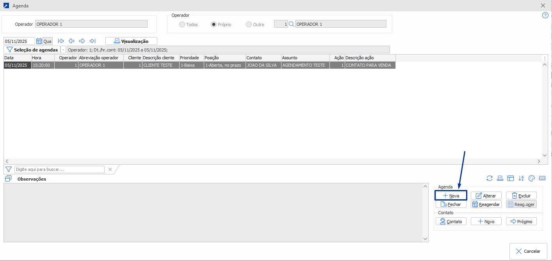The width and height of the screenshot is (552, 261).
Task: Select the AGENDAMENTO TESTE cell
Action: 305,66
